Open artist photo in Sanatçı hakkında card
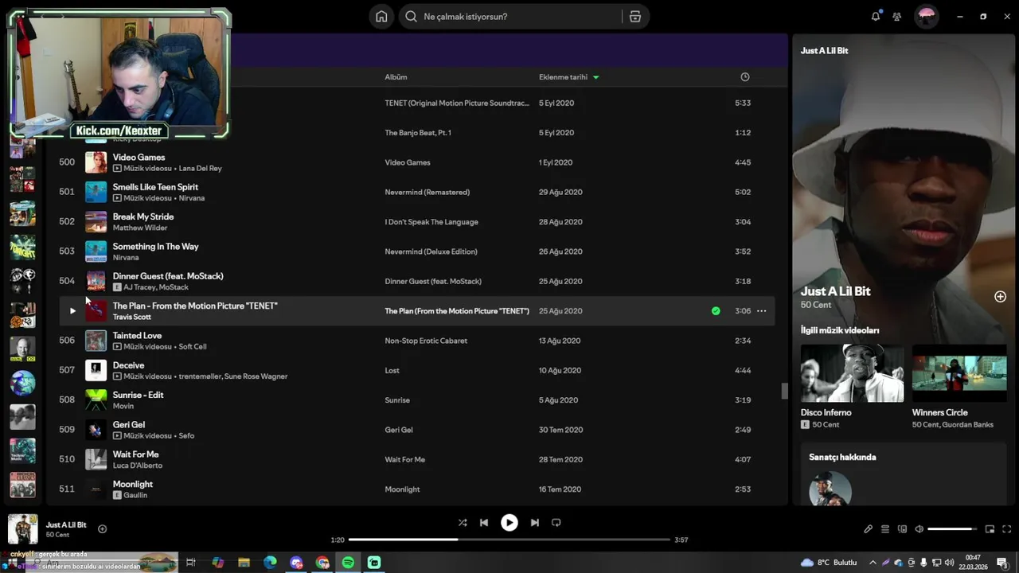 coord(830,489)
